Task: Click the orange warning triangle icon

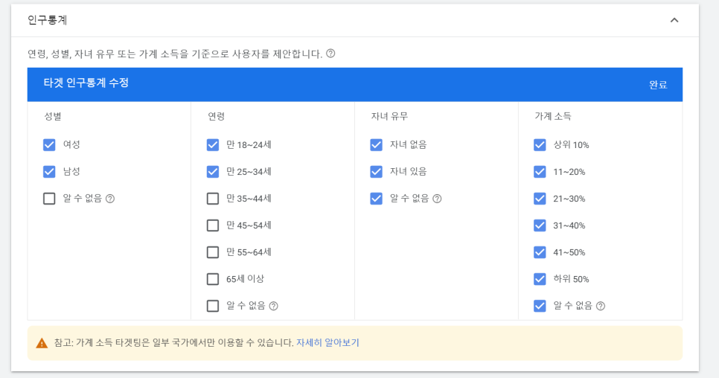Action: coord(42,343)
